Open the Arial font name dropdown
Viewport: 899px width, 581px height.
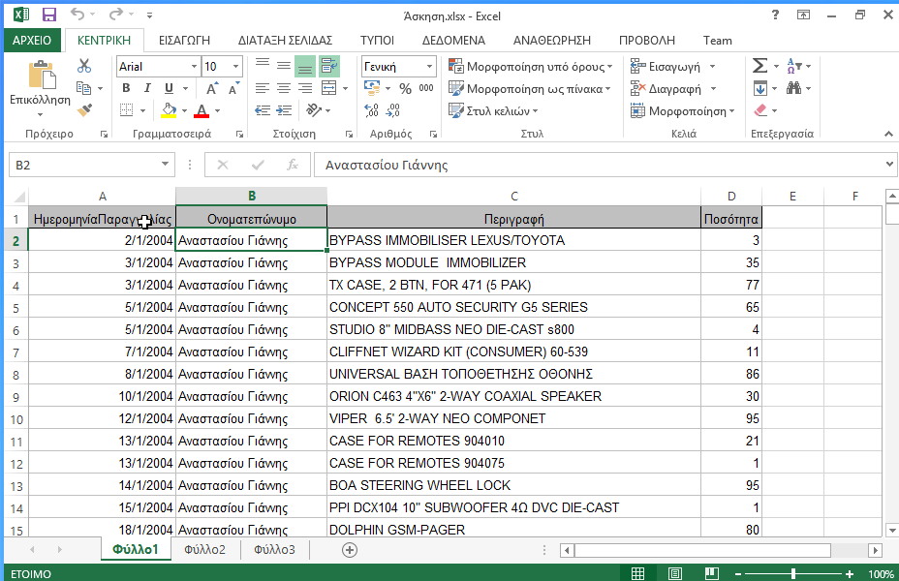tap(194, 67)
